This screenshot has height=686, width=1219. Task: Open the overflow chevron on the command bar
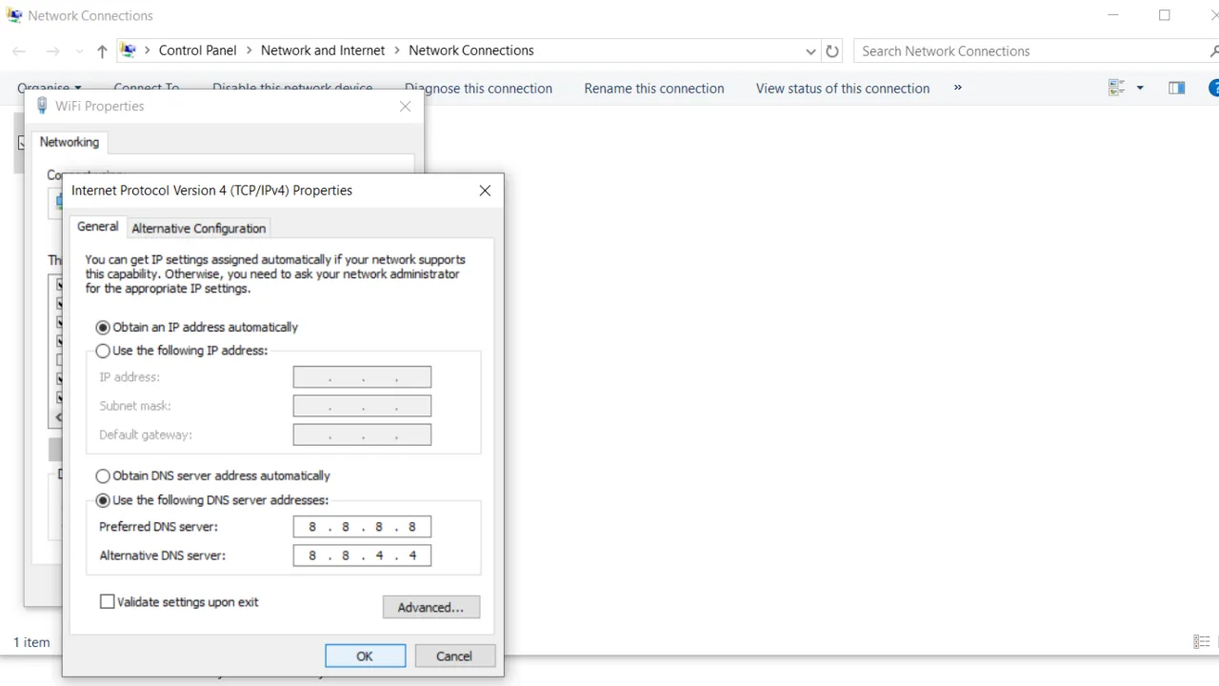click(957, 88)
